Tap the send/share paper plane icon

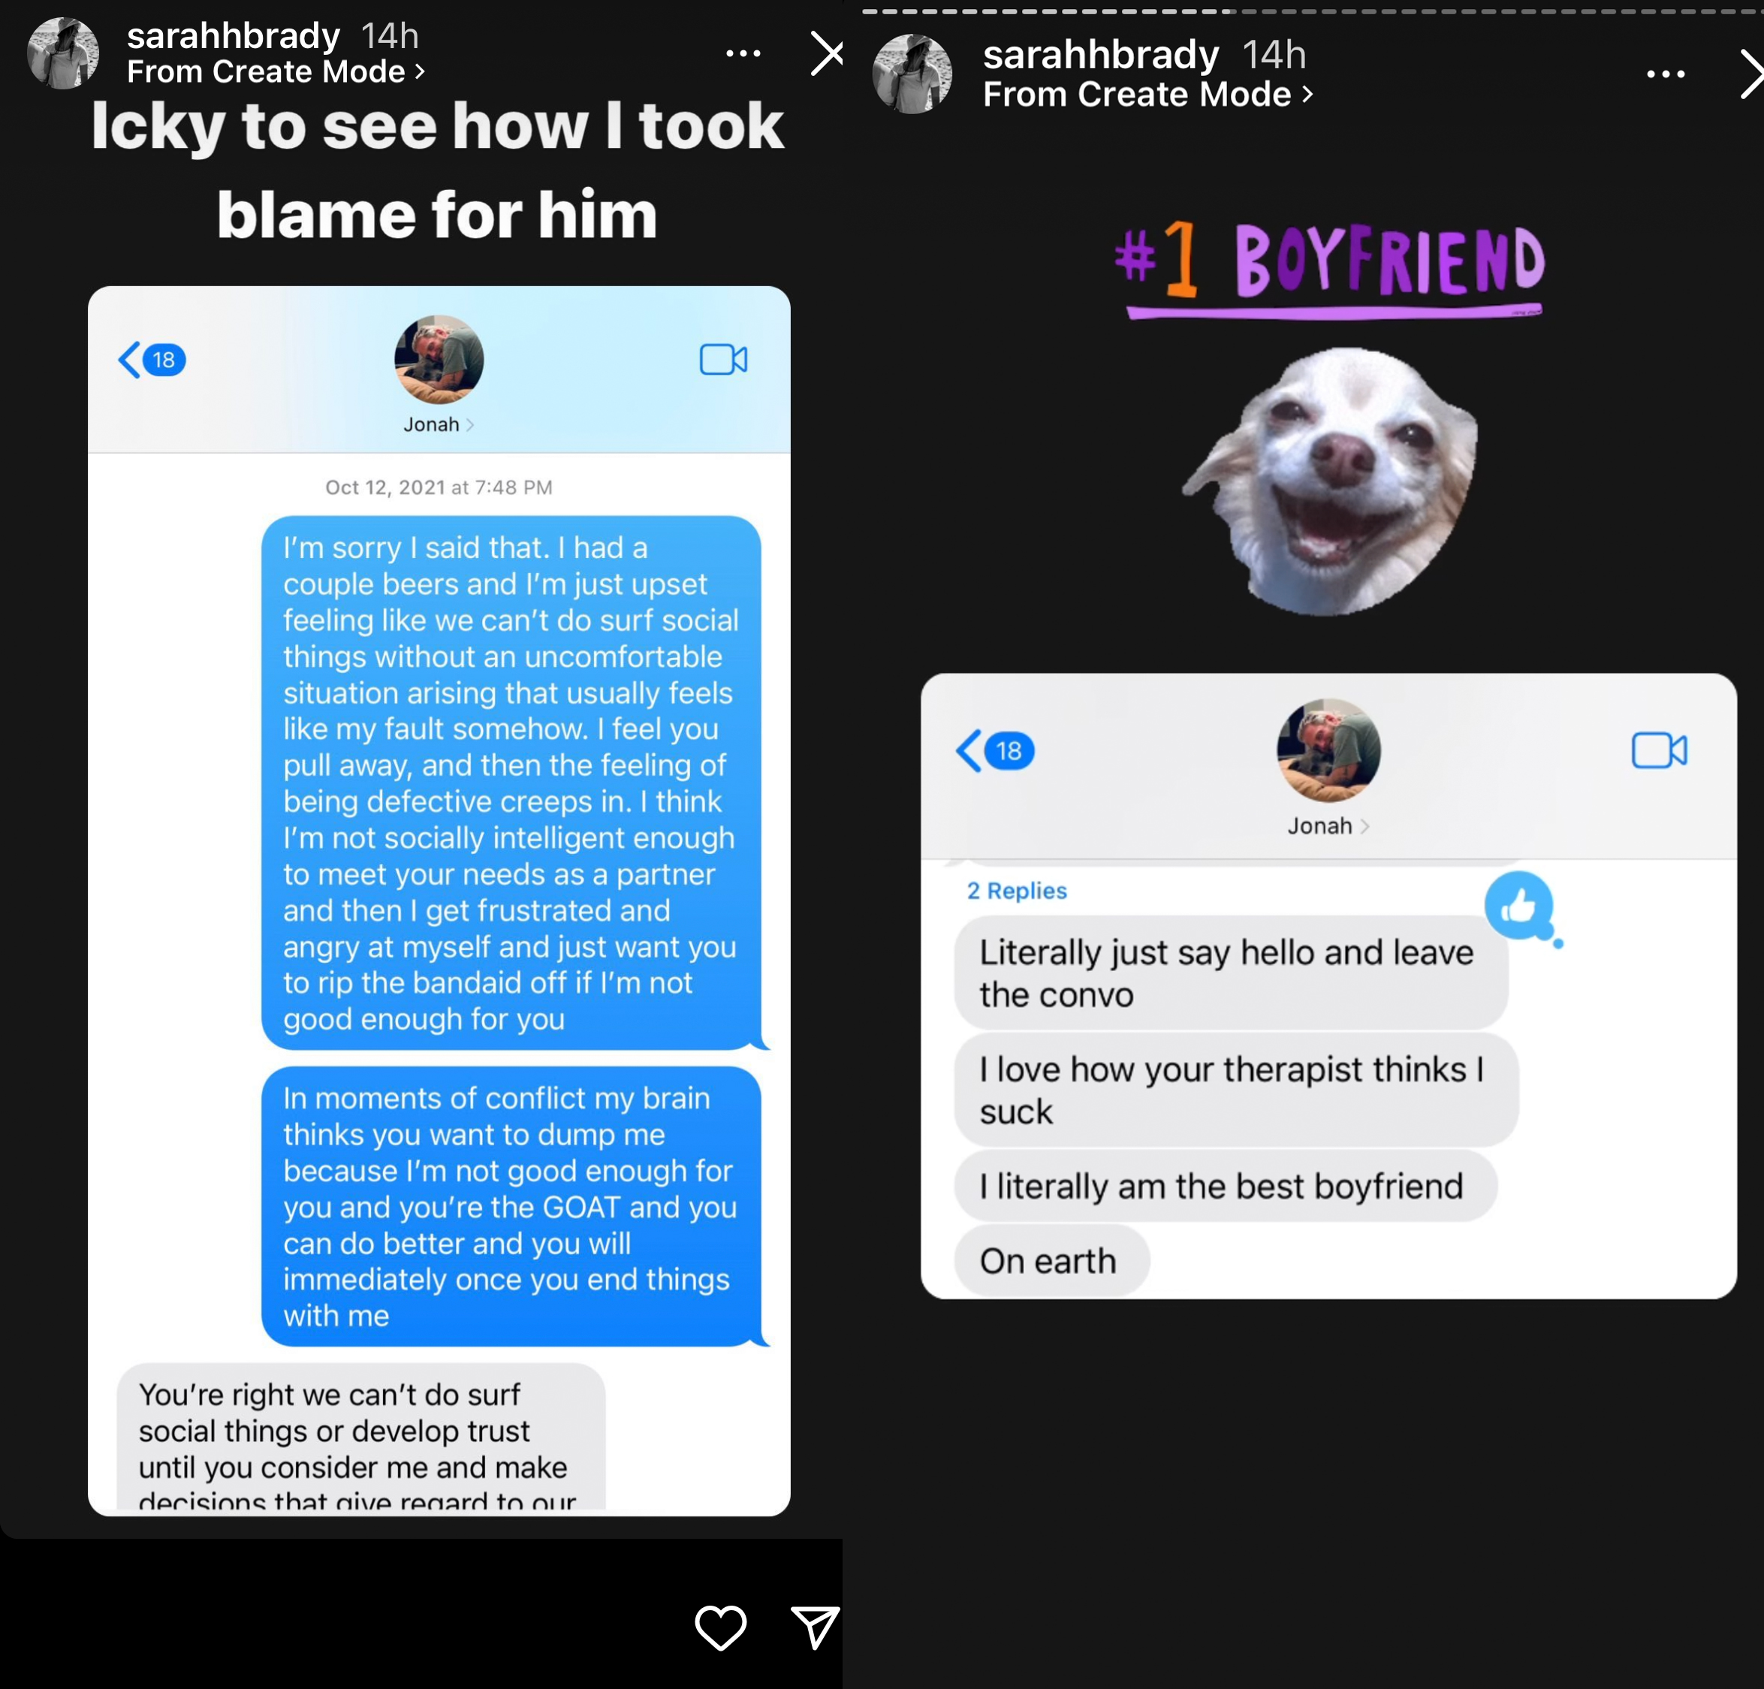coord(816,1626)
